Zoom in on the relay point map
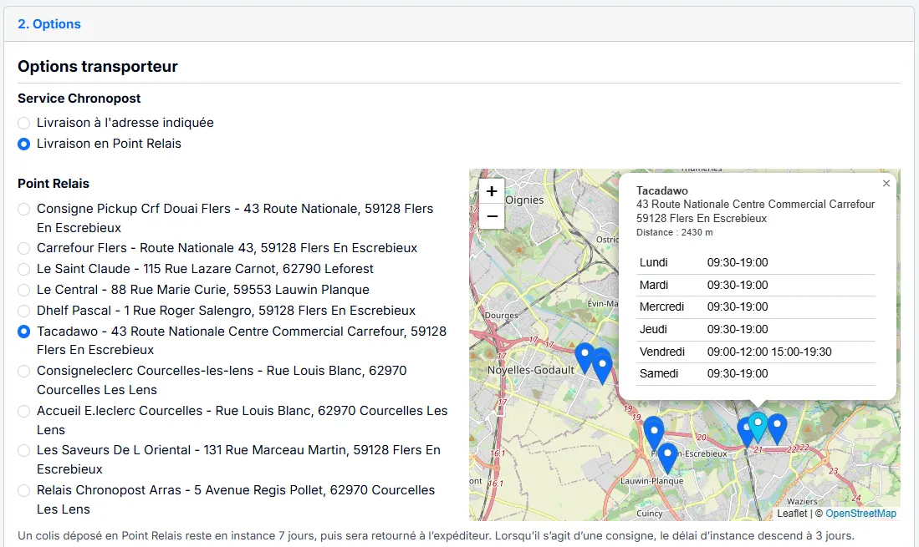This screenshot has width=919, height=547. (x=492, y=191)
